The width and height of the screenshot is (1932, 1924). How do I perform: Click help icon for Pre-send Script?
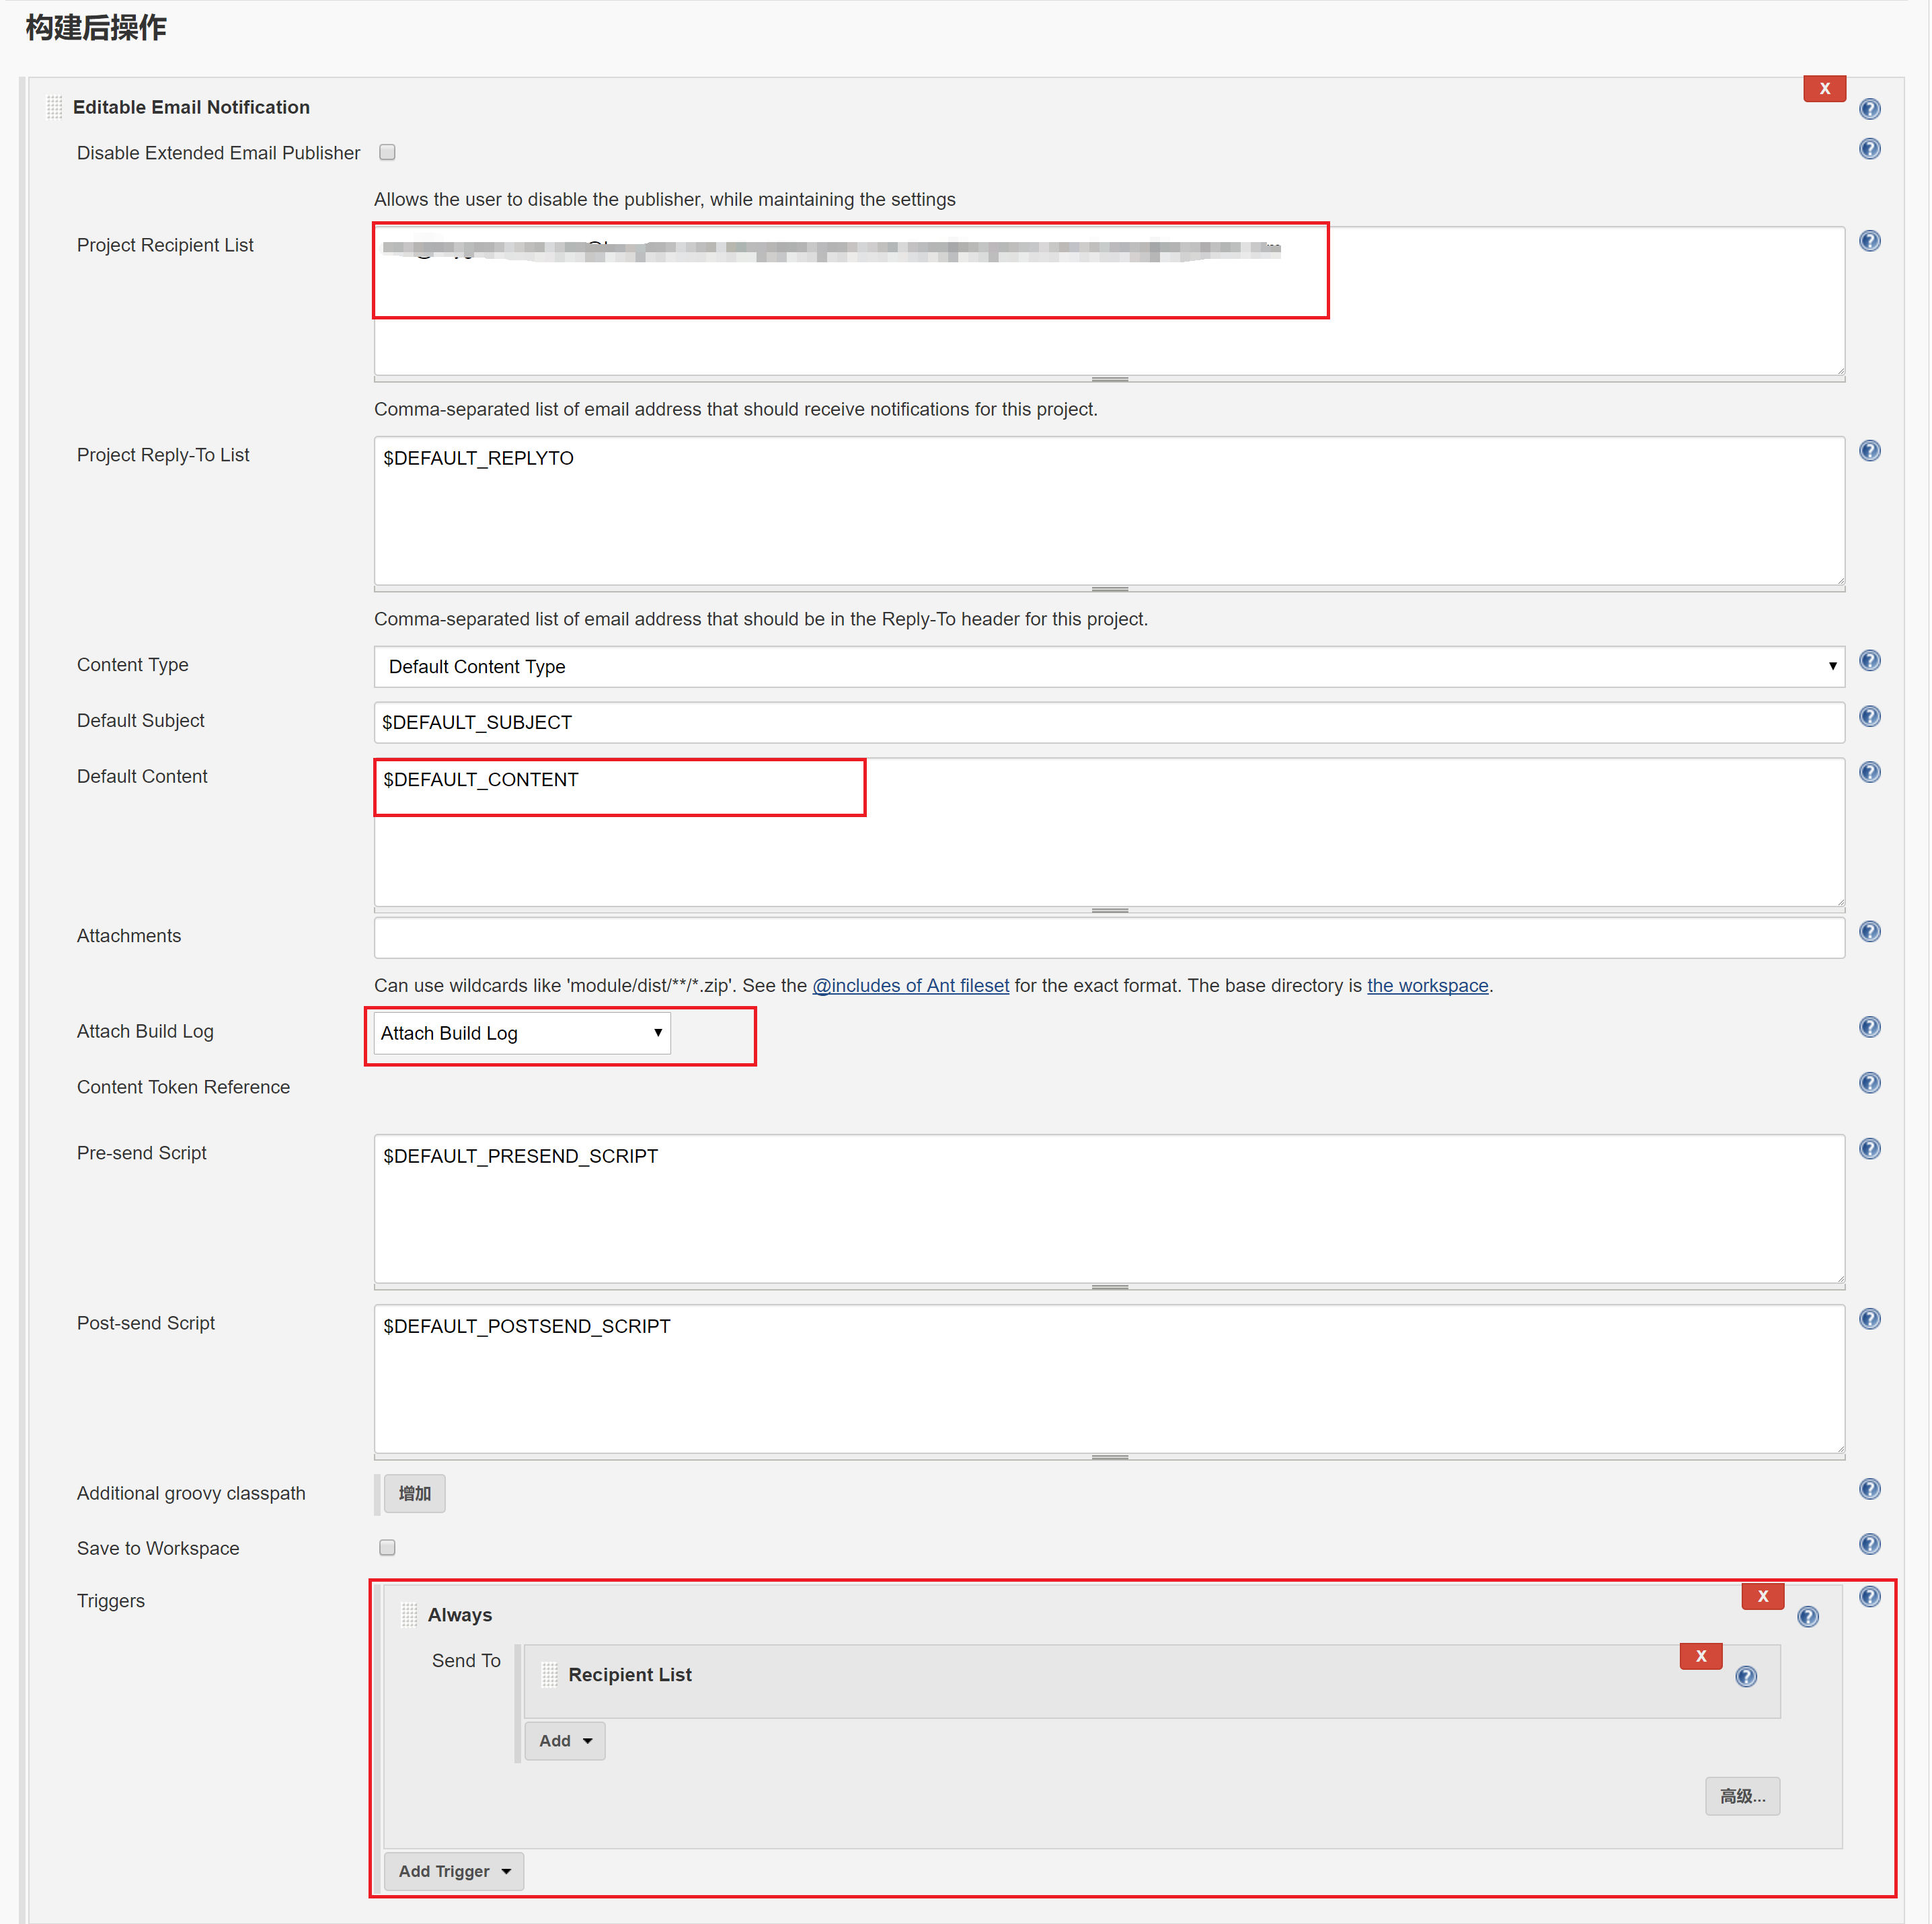click(1869, 1148)
